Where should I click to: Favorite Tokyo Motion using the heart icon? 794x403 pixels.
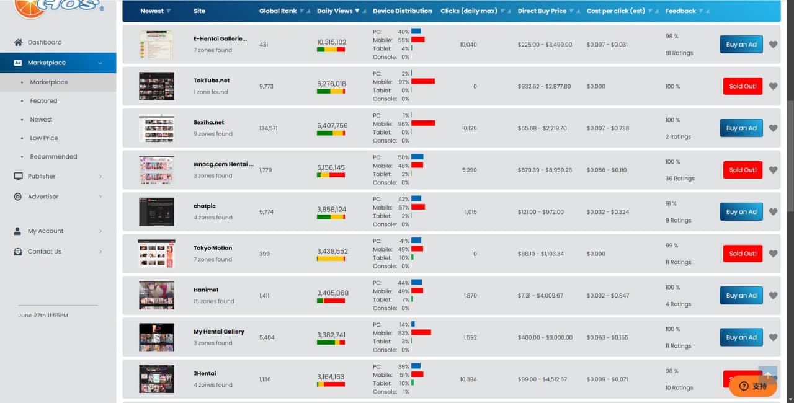[x=773, y=254]
